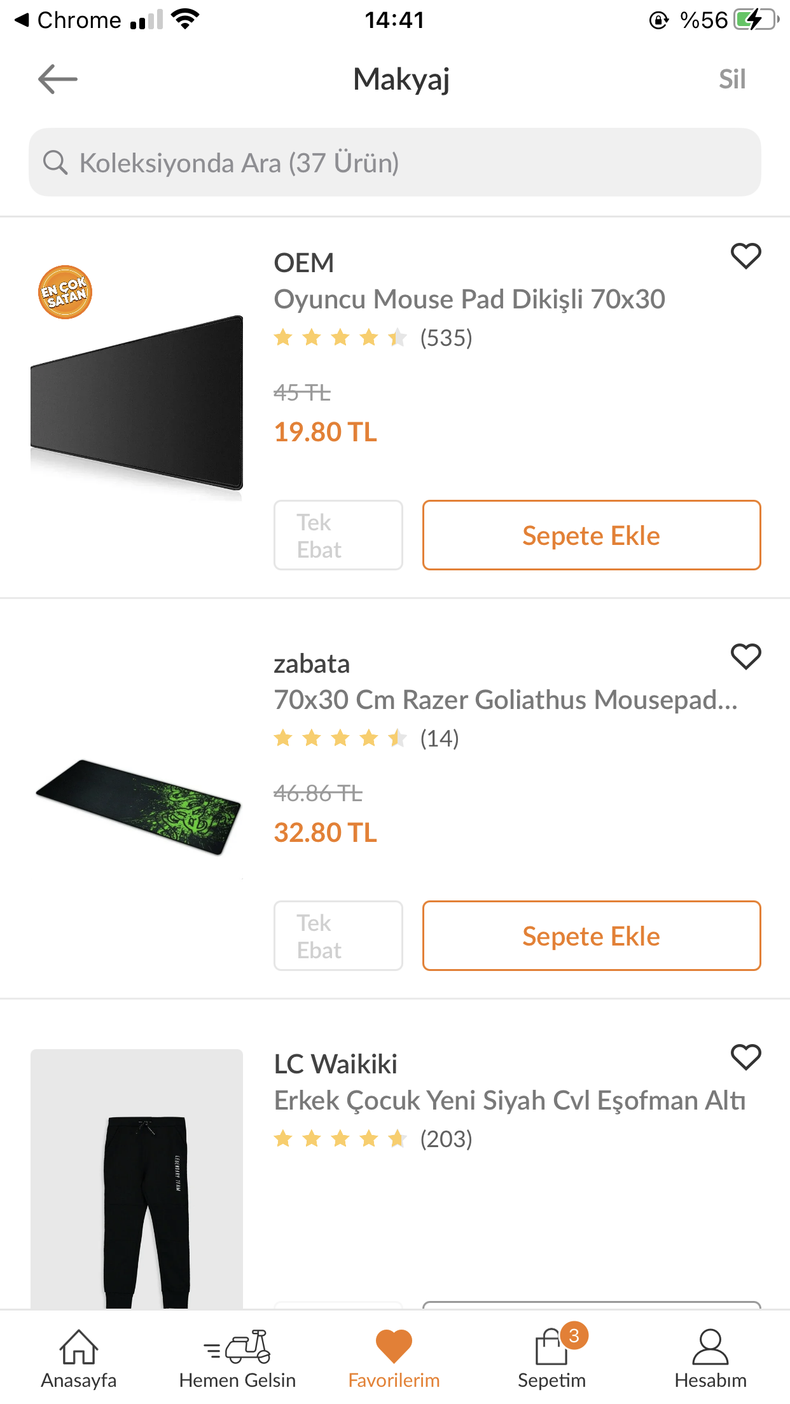This screenshot has width=790, height=1404.
Task: Toggle favorite heart on LC Waikiki item
Action: tap(745, 1057)
